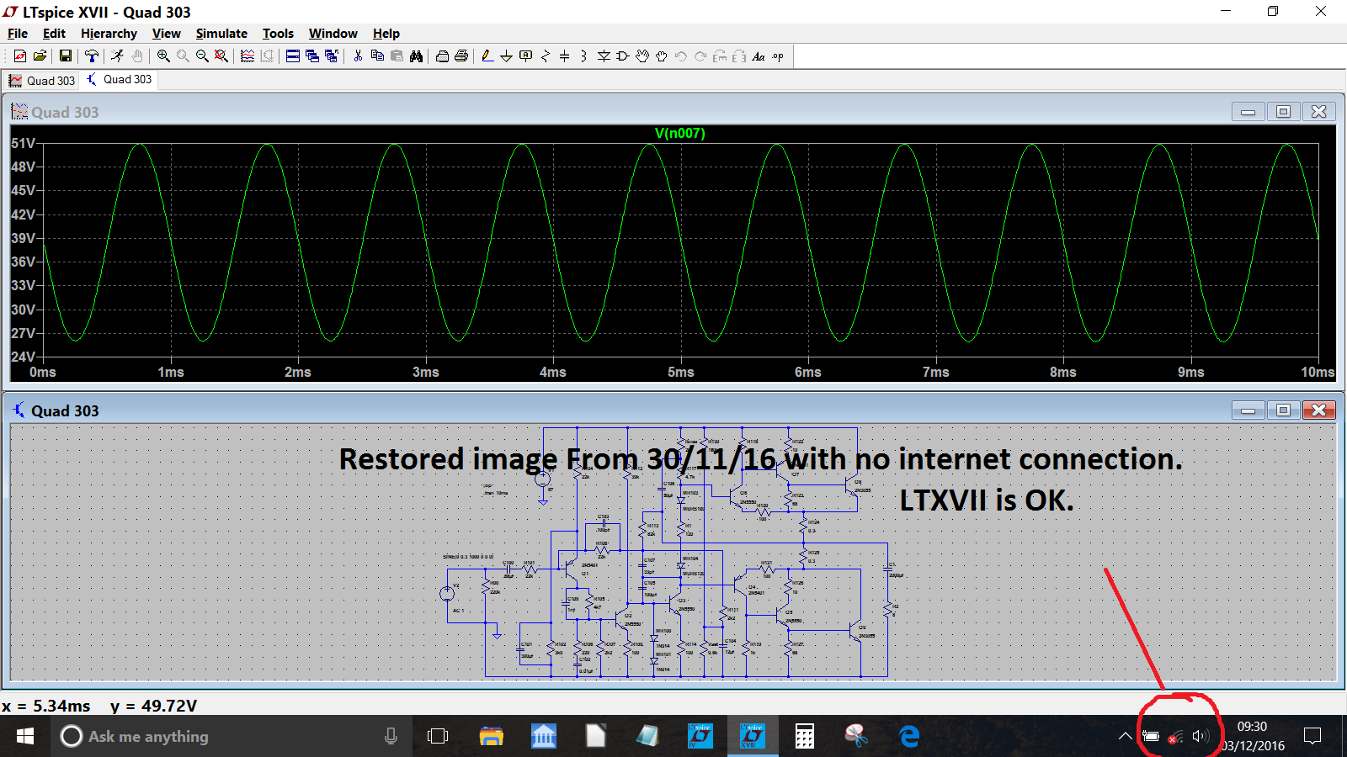
Task: Click the Quad 303 schematic window title
Action: pyautogui.click(x=65, y=410)
